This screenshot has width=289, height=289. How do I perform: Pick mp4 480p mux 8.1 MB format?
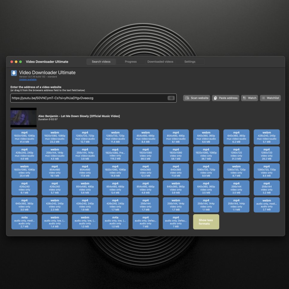176,137
